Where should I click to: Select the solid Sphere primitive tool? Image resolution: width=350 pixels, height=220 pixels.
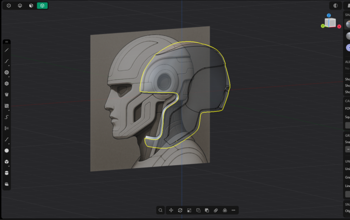click(x=7, y=151)
